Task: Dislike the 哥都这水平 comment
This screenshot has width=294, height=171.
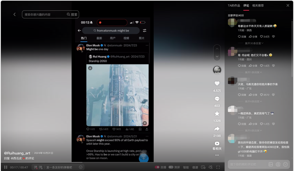Action: [x=273, y=37]
